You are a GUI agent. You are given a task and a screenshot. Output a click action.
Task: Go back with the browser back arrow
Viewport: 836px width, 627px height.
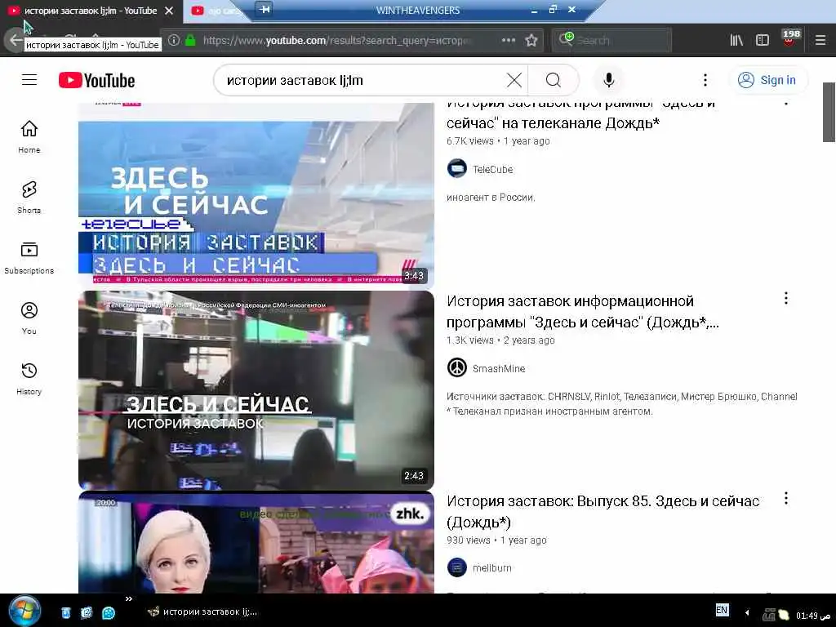15,40
